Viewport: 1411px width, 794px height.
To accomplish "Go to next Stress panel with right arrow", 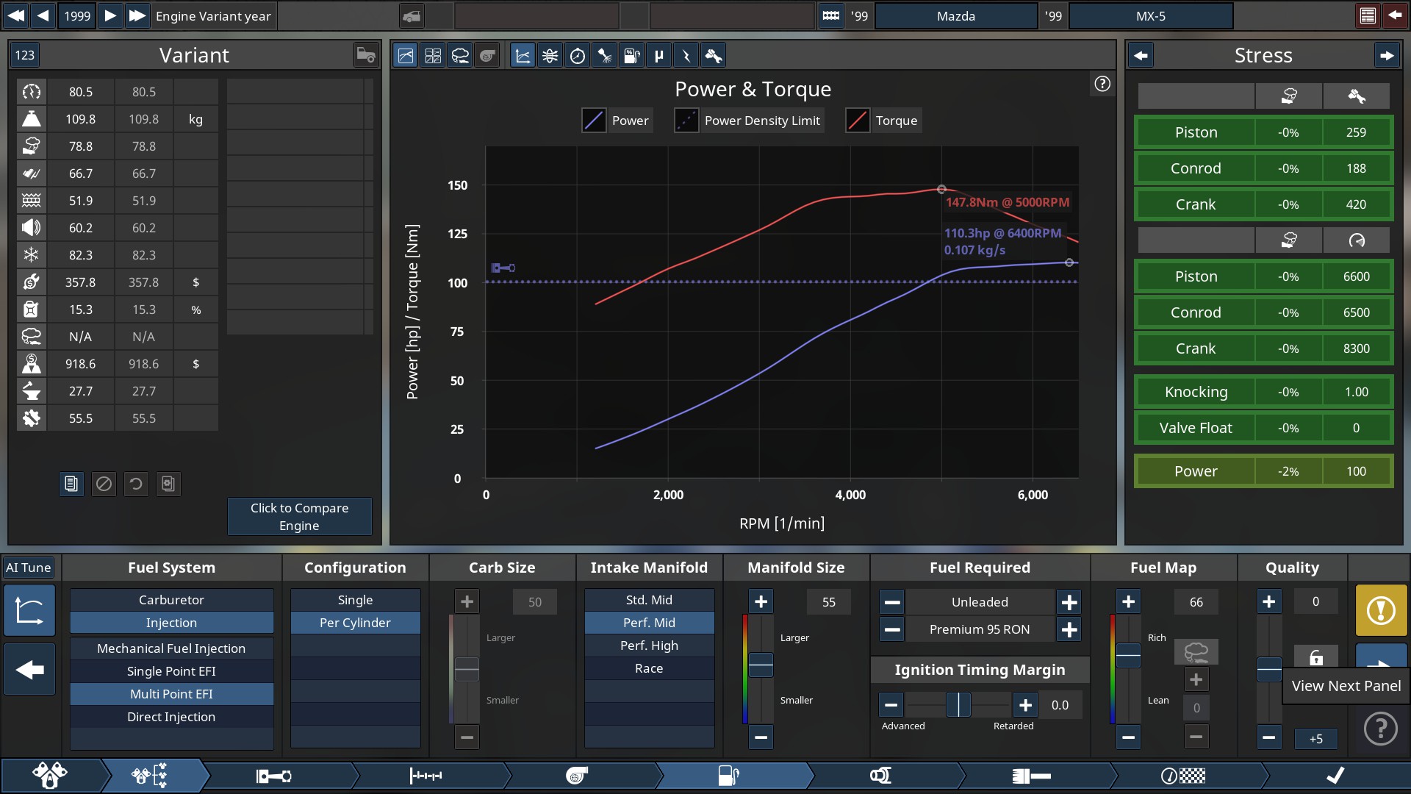I will point(1386,55).
